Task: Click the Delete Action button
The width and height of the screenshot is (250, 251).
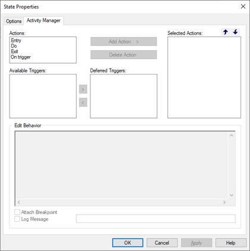Action: pyautogui.click(x=124, y=55)
